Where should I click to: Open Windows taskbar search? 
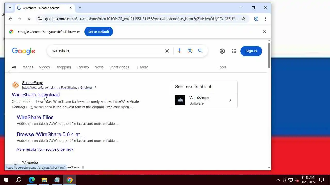(x=19, y=180)
